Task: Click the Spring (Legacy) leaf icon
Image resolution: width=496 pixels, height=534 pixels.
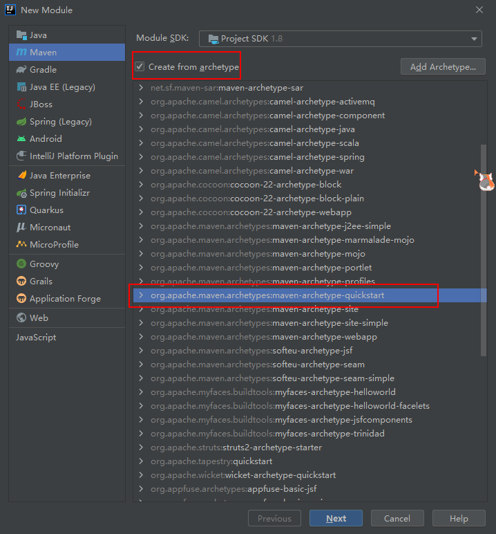Action: click(21, 122)
